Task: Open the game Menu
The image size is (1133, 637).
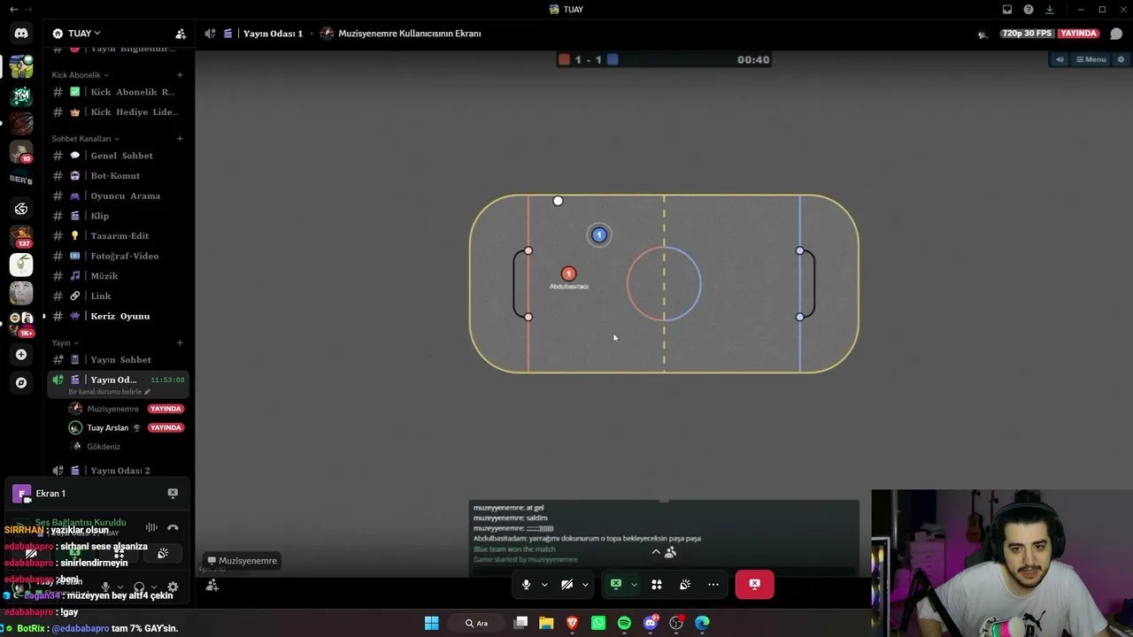Action: click(x=1091, y=59)
